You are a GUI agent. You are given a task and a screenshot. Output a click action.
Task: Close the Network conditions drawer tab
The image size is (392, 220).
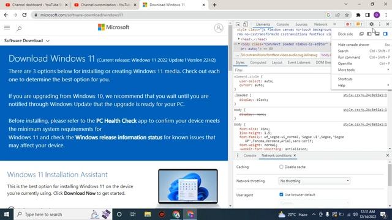coord(295,155)
